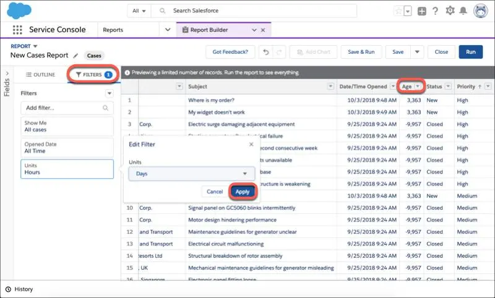This screenshot has height=298, width=495.
Task: Switch to the Outline tab
Action: (x=40, y=75)
